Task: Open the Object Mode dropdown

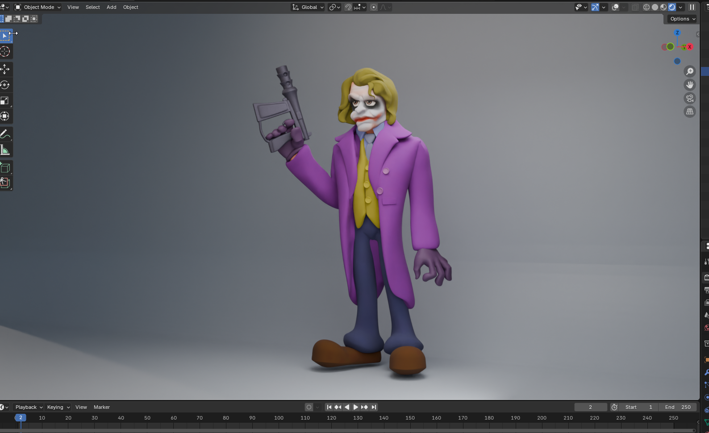Action: (x=38, y=7)
